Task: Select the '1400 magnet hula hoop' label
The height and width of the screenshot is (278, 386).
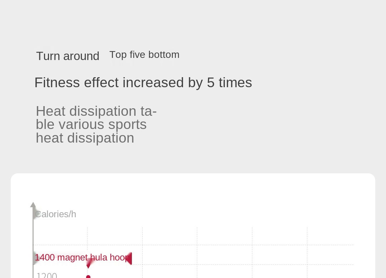Action: [x=81, y=258]
